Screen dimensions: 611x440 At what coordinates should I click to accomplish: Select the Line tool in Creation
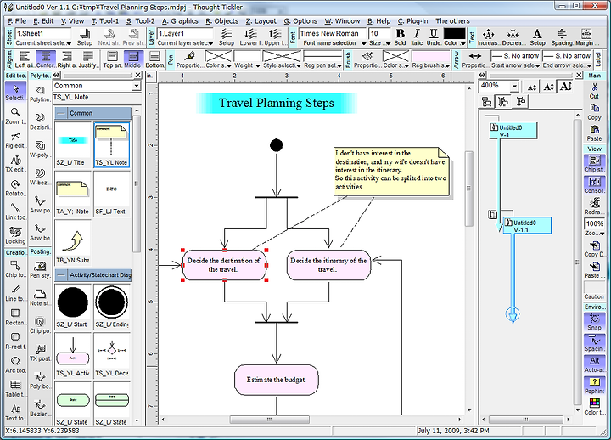point(15,293)
